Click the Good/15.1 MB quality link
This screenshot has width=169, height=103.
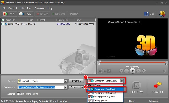pyautogui.click(x=63, y=24)
